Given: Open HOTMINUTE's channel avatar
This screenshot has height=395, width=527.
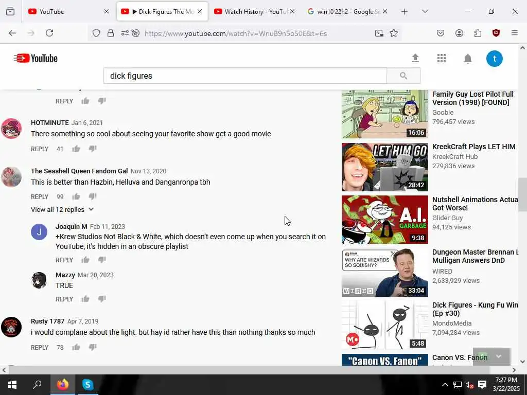Looking at the screenshot, I should 11,129.
